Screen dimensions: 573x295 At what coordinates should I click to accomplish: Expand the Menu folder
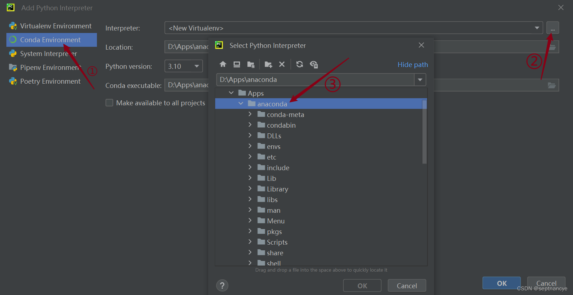point(250,221)
